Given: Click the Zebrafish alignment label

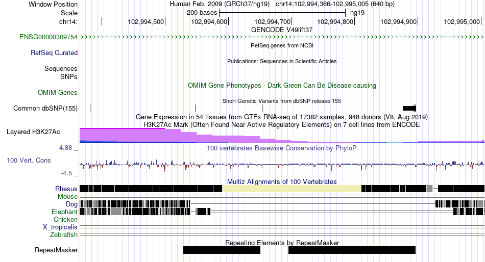Looking at the screenshot, I should (64, 235).
